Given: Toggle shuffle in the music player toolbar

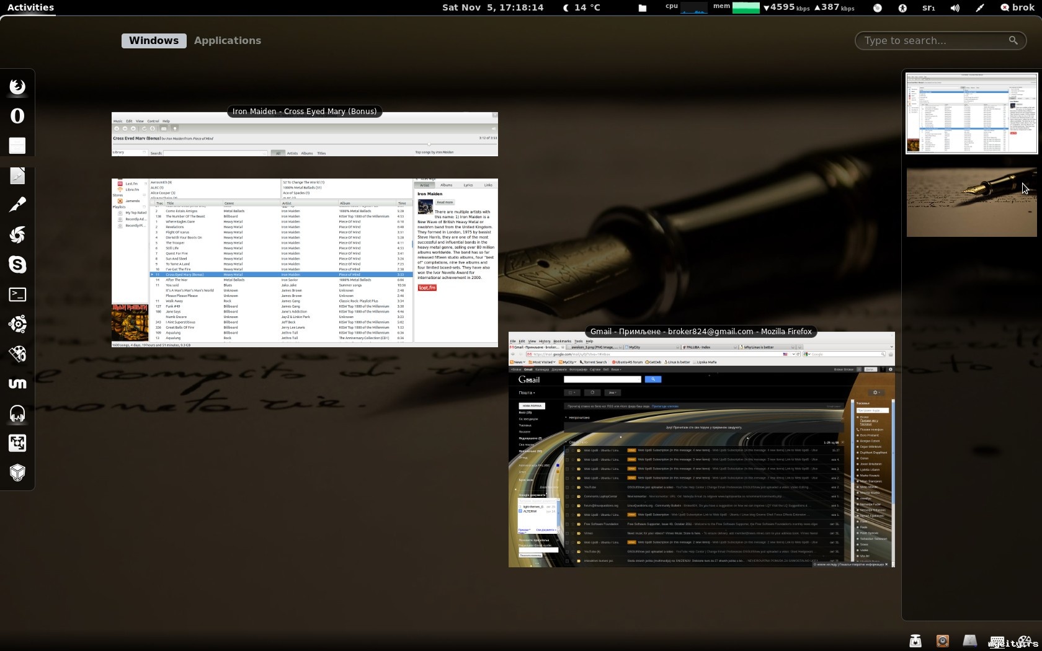Looking at the screenshot, I should click(152, 128).
